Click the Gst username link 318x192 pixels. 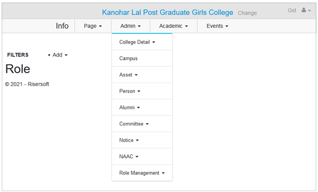(x=292, y=11)
